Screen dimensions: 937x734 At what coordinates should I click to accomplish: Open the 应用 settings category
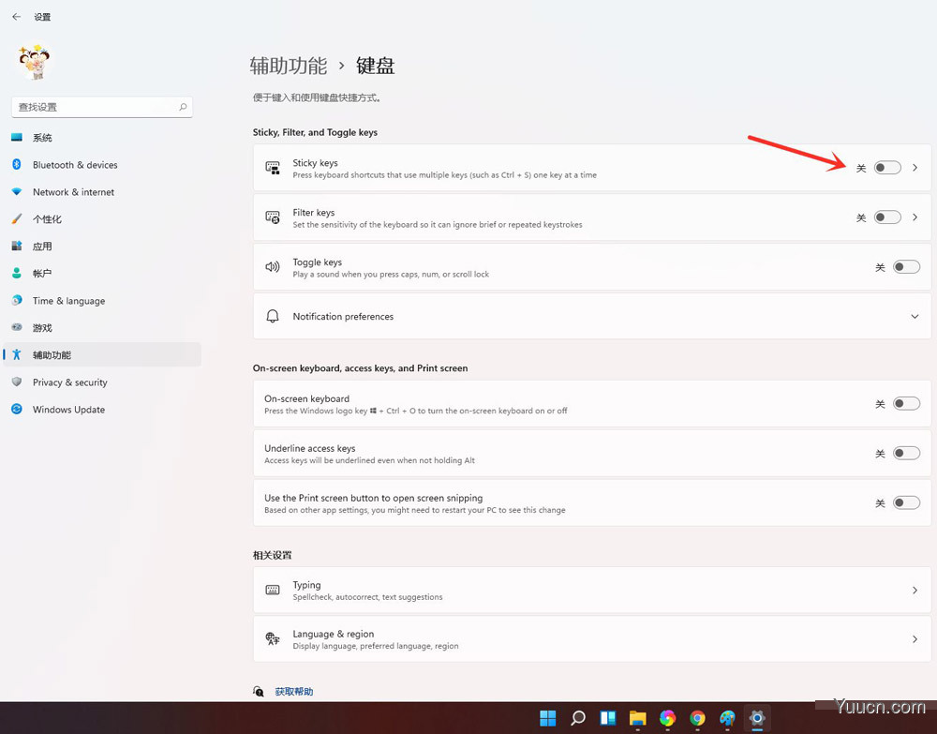(x=102, y=247)
